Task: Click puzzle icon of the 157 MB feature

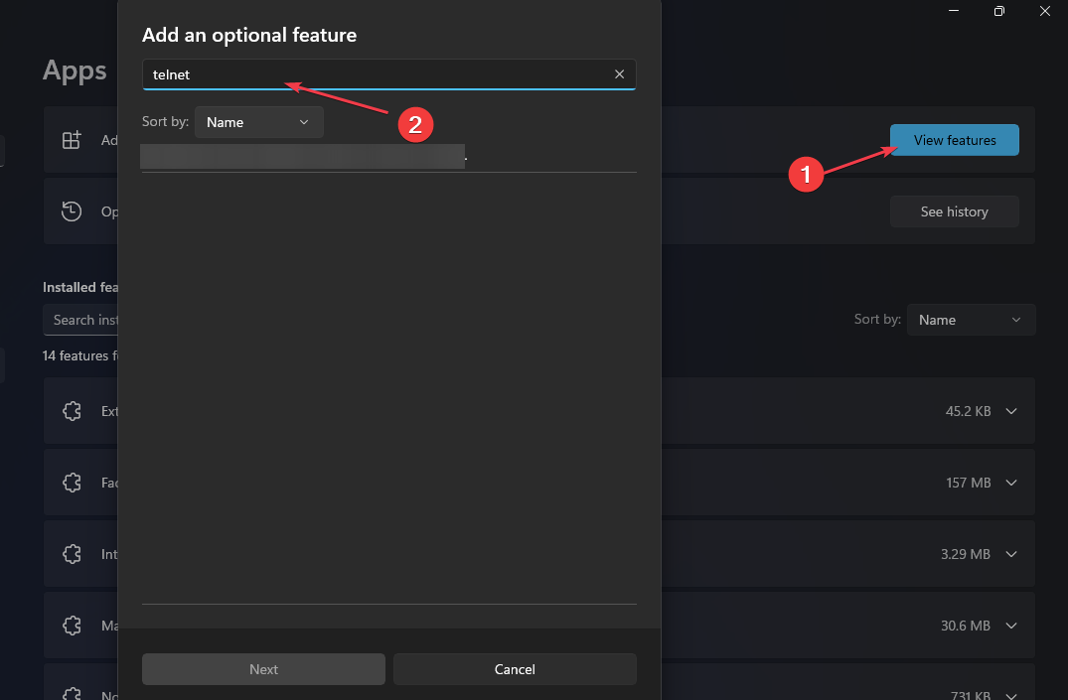Action: pyautogui.click(x=72, y=483)
